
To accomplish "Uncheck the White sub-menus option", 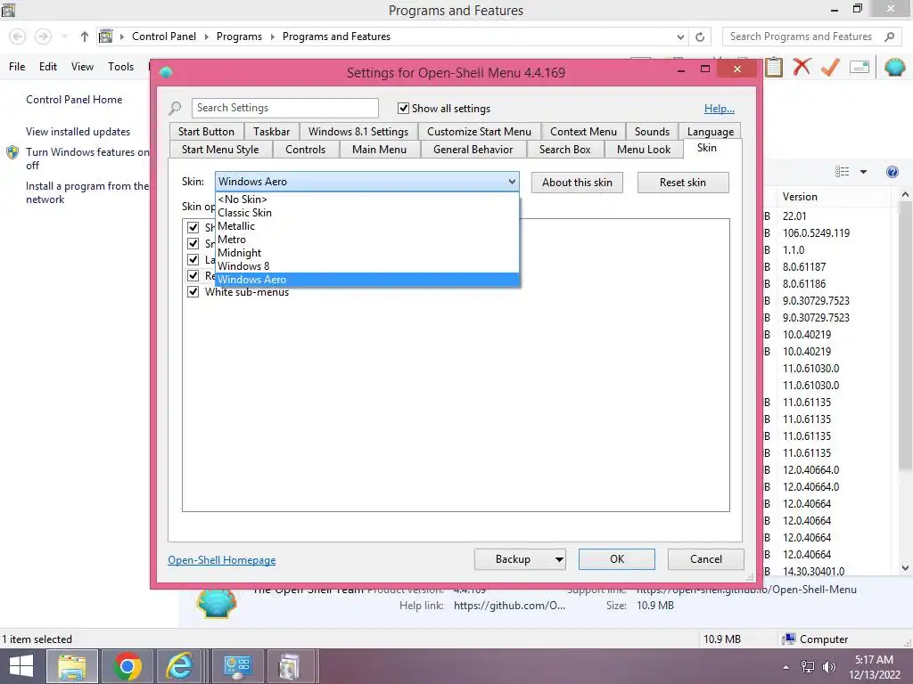I will coord(193,291).
